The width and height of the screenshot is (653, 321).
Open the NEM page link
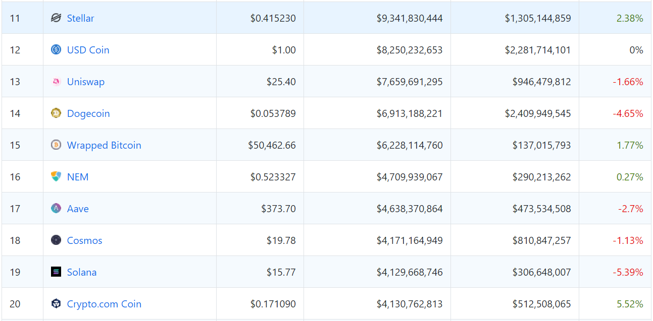tap(78, 177)
